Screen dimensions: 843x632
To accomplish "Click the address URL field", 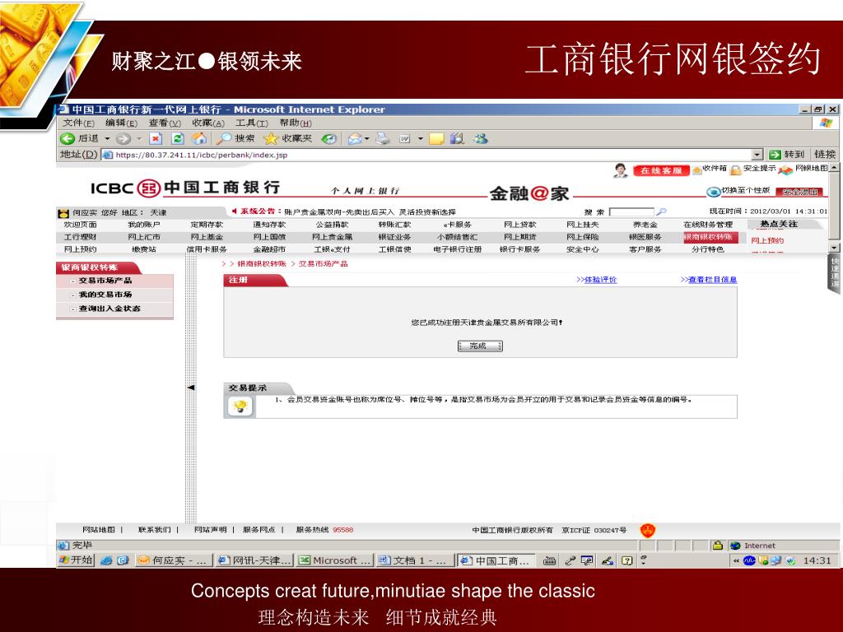I will point(431,155).
